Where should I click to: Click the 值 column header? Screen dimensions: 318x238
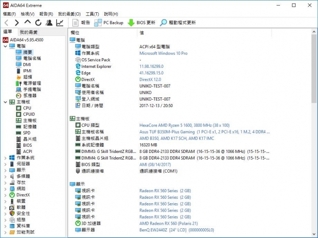pyautogui.click(x=204, y=33)
